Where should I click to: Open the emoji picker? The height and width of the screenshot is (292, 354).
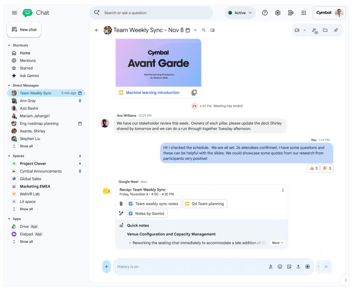point(280,267)
